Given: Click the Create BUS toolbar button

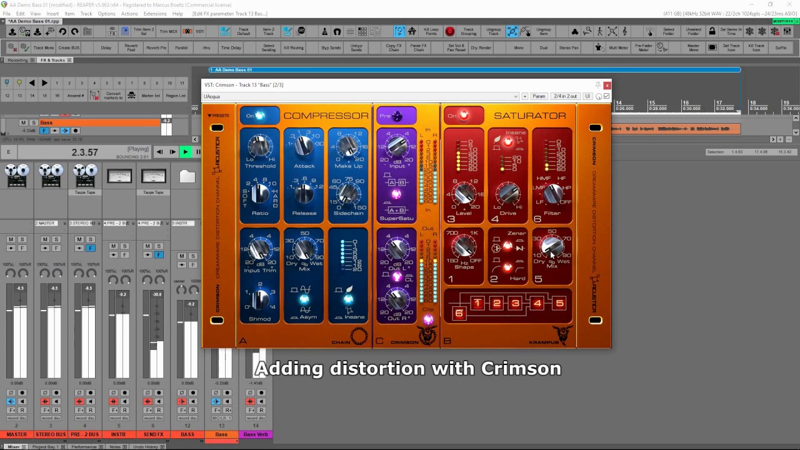Looking at the screenshot, I should pos(69,47).
